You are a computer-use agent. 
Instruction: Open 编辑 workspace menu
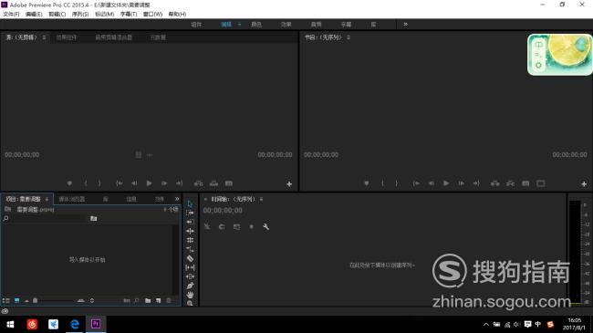(239, 25)
